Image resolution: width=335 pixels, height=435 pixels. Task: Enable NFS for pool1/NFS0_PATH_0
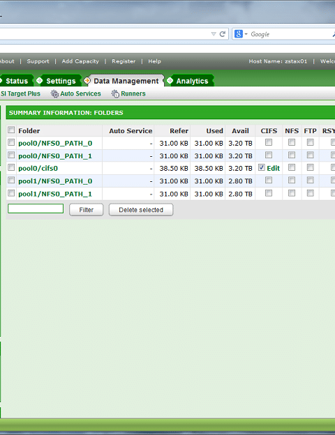point(292,180)
